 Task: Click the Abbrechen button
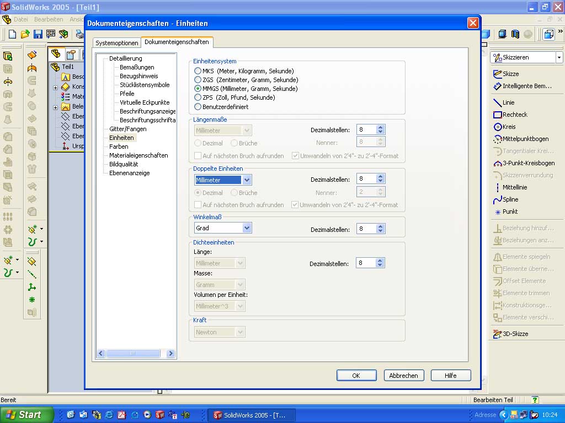coord(403,376)
